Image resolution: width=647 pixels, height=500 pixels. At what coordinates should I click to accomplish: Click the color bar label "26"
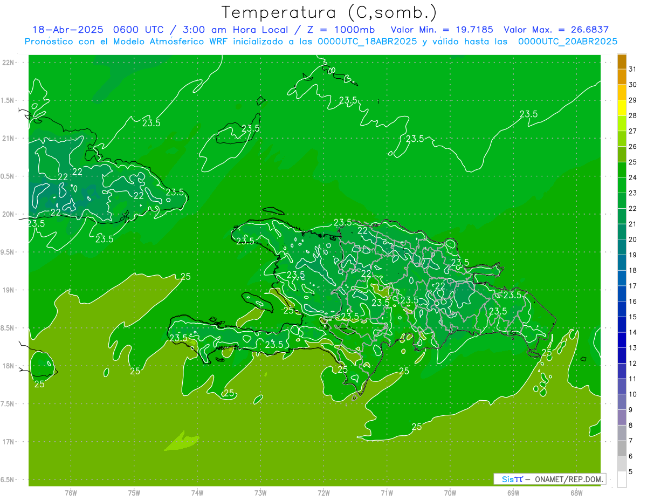click(633, 147)
